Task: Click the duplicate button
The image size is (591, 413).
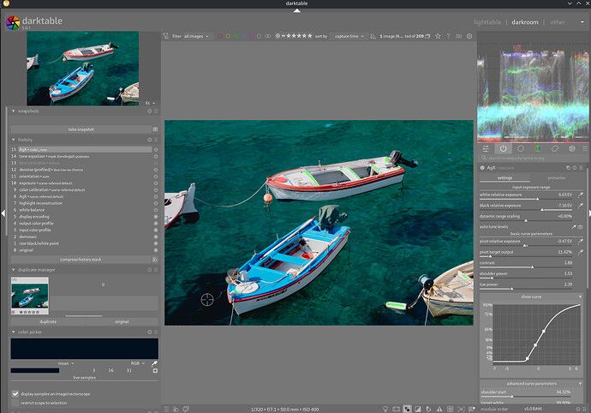Action: tap(48, 321)
